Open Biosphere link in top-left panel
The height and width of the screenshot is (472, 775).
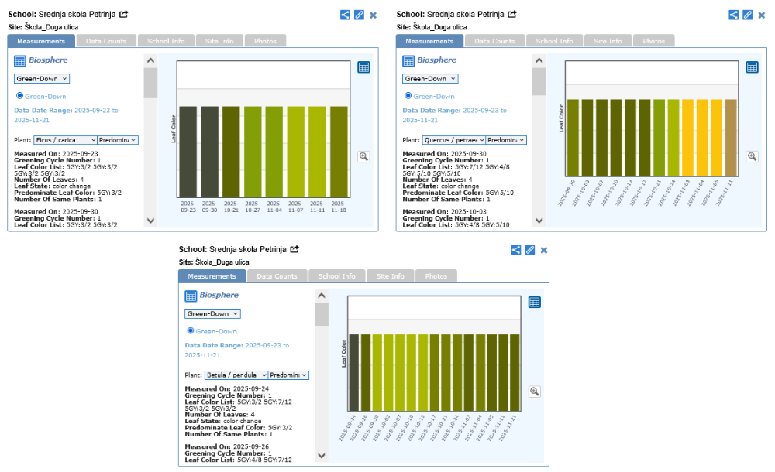coord(48,60)
